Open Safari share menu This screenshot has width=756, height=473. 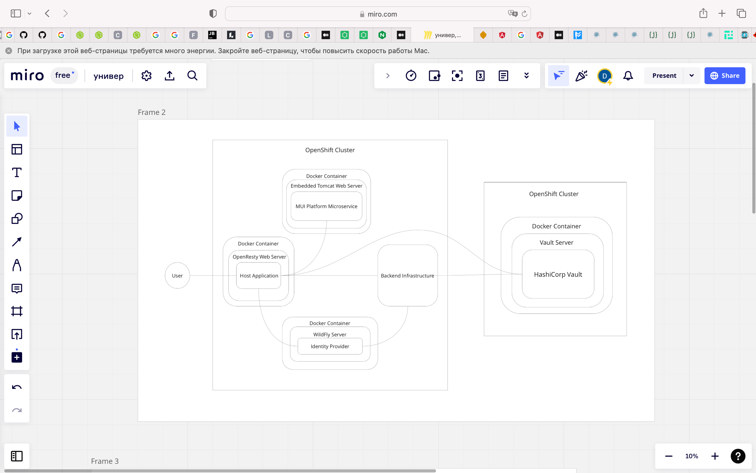[x=703, y=13]
